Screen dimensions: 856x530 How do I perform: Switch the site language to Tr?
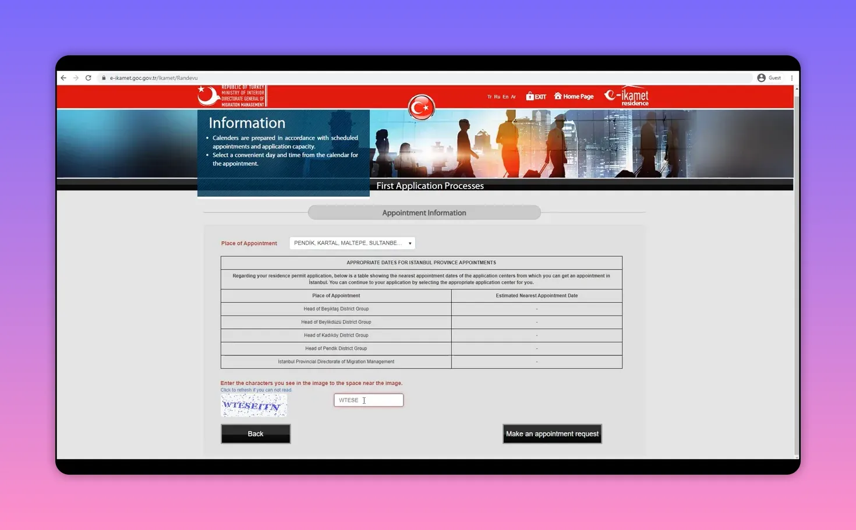[x=489, y=97]
